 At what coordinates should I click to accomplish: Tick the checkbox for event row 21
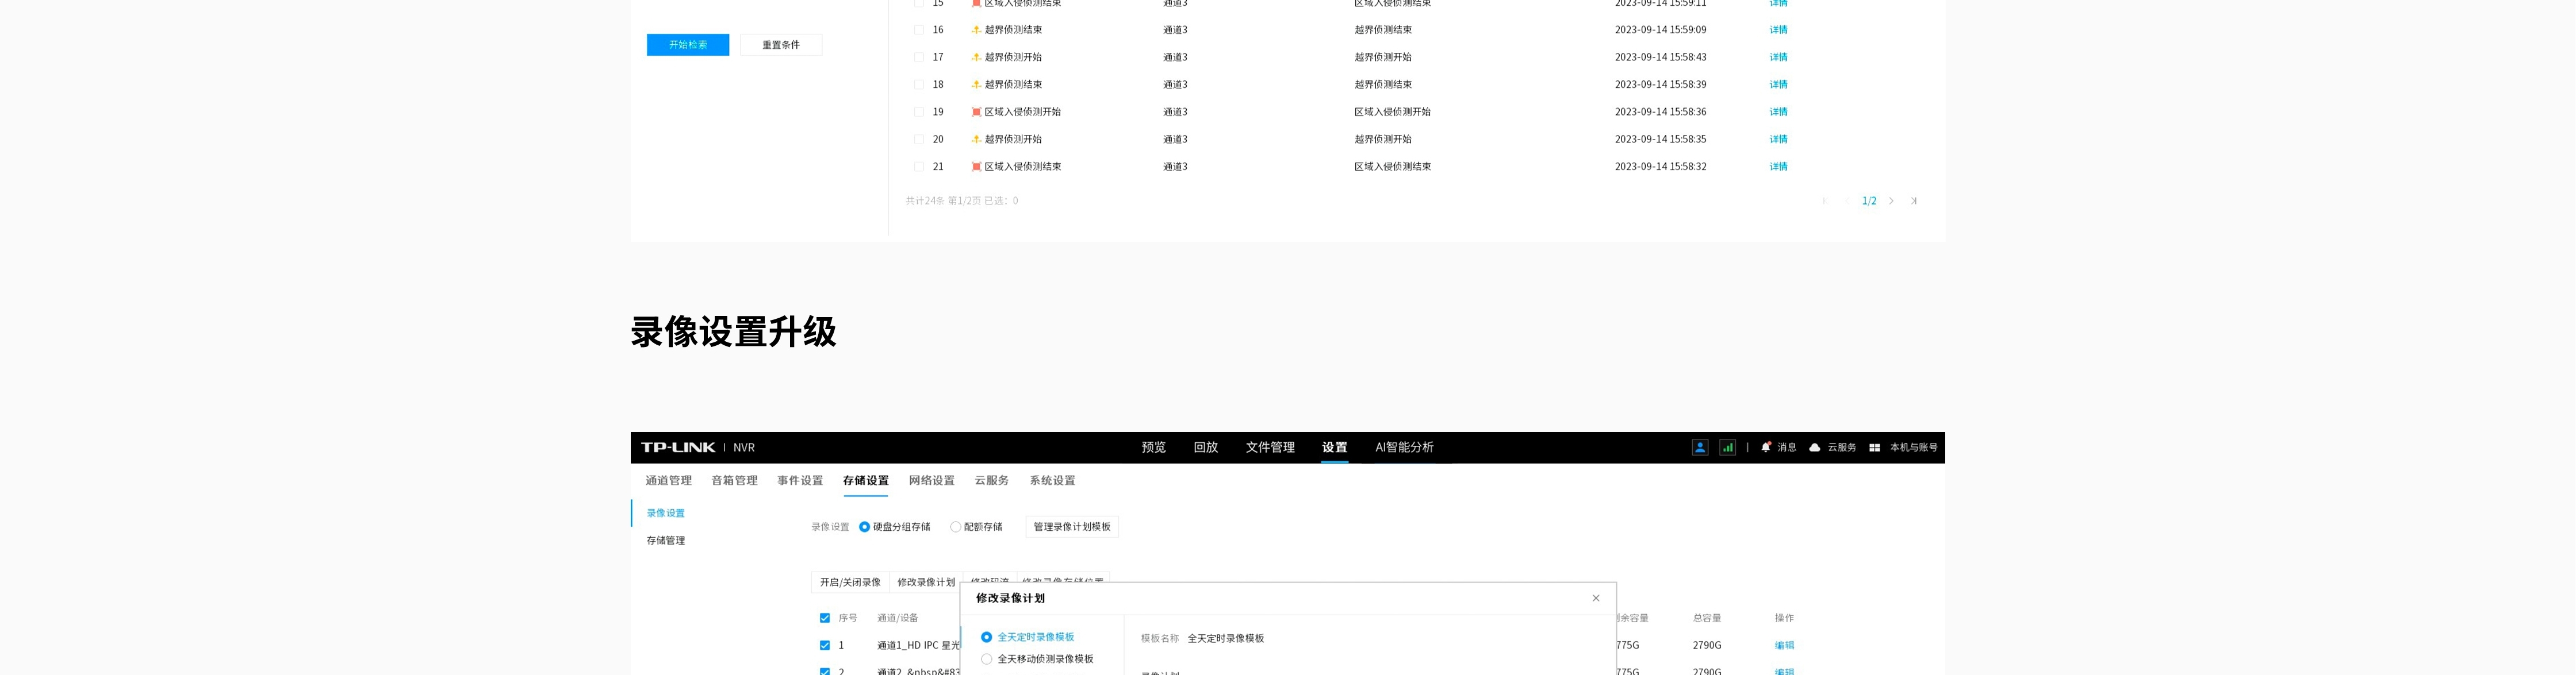(x=919, y=167)
